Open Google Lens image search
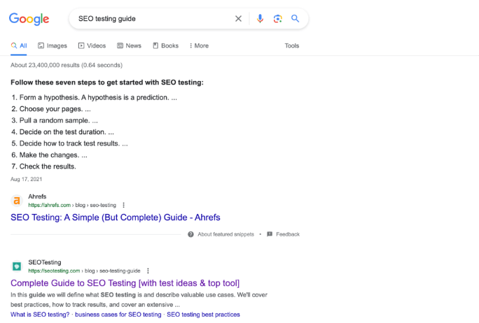Screen dimensions: 479x323 pyautogui.click(x=277, y=19)
